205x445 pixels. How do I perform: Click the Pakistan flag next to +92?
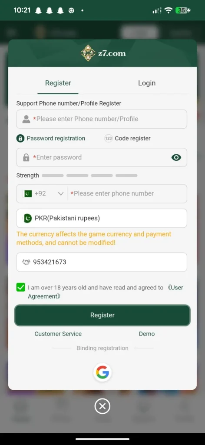click(27, 193)
